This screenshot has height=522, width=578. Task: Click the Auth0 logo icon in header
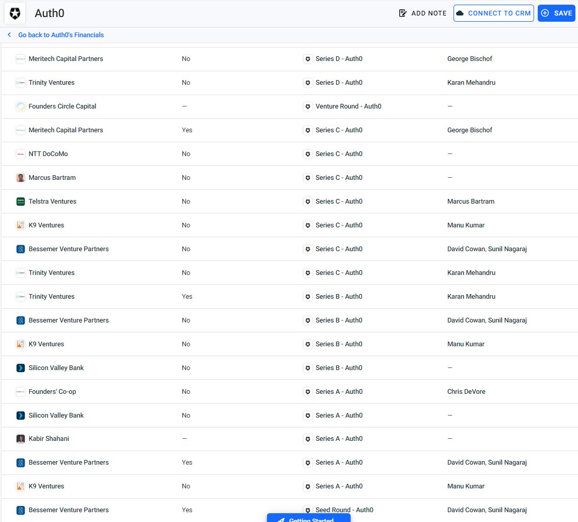15,13
